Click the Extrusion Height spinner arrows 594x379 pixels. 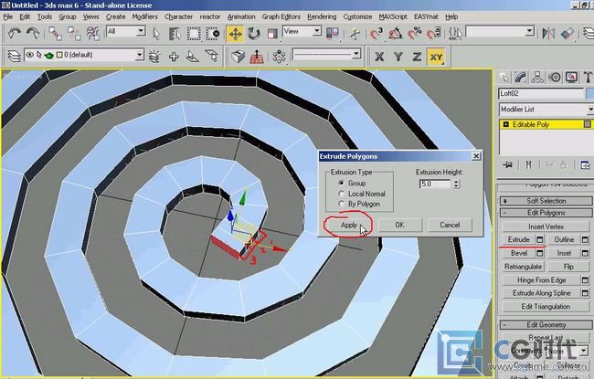click(x=456, y=184)
